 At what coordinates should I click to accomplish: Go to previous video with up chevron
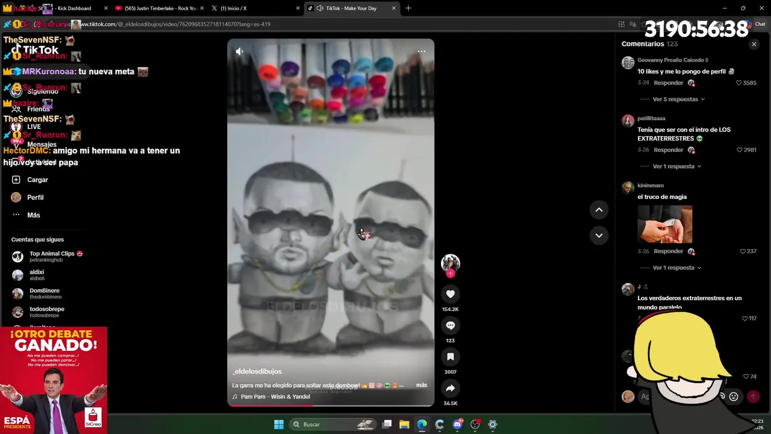[599, 210]
